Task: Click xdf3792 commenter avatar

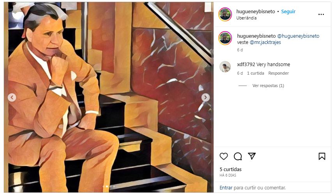Action: [x=225, y=67]
